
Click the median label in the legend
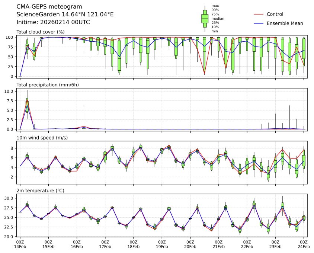(218, 18)
